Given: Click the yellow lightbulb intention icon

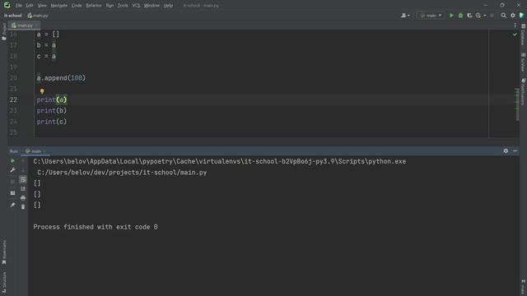Looking at the screenshot, I should pyautogui.click(x=42, y=91).
